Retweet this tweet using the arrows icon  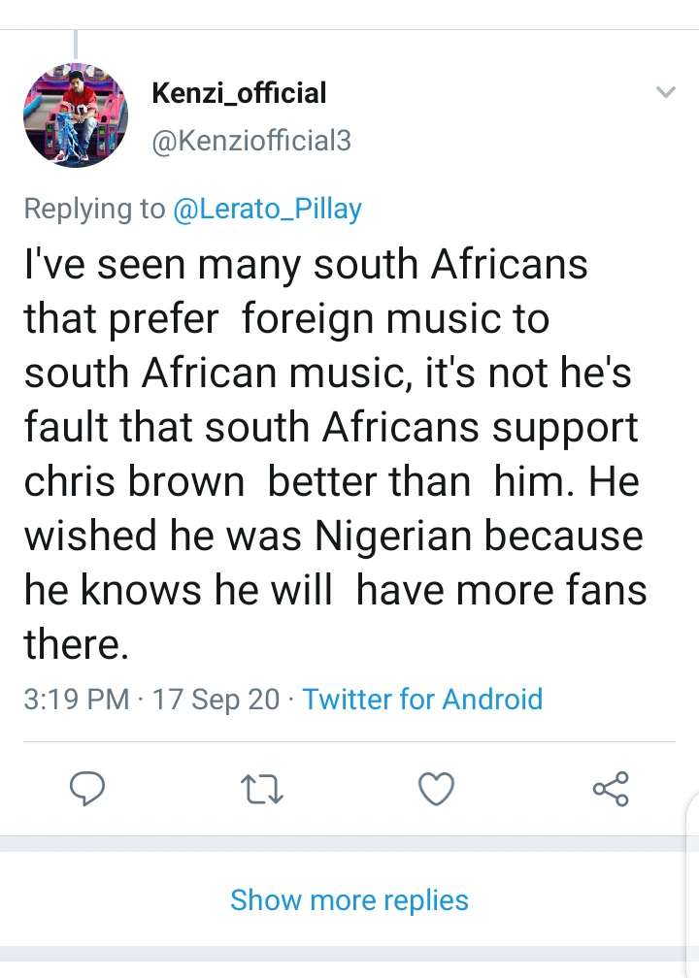pyautogui.click(x=261, y=790)
